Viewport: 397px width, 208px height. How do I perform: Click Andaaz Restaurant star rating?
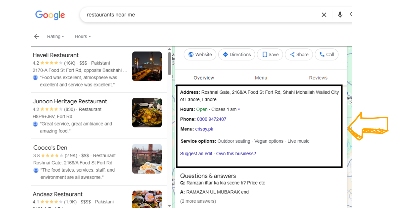[x=51, y=202]
